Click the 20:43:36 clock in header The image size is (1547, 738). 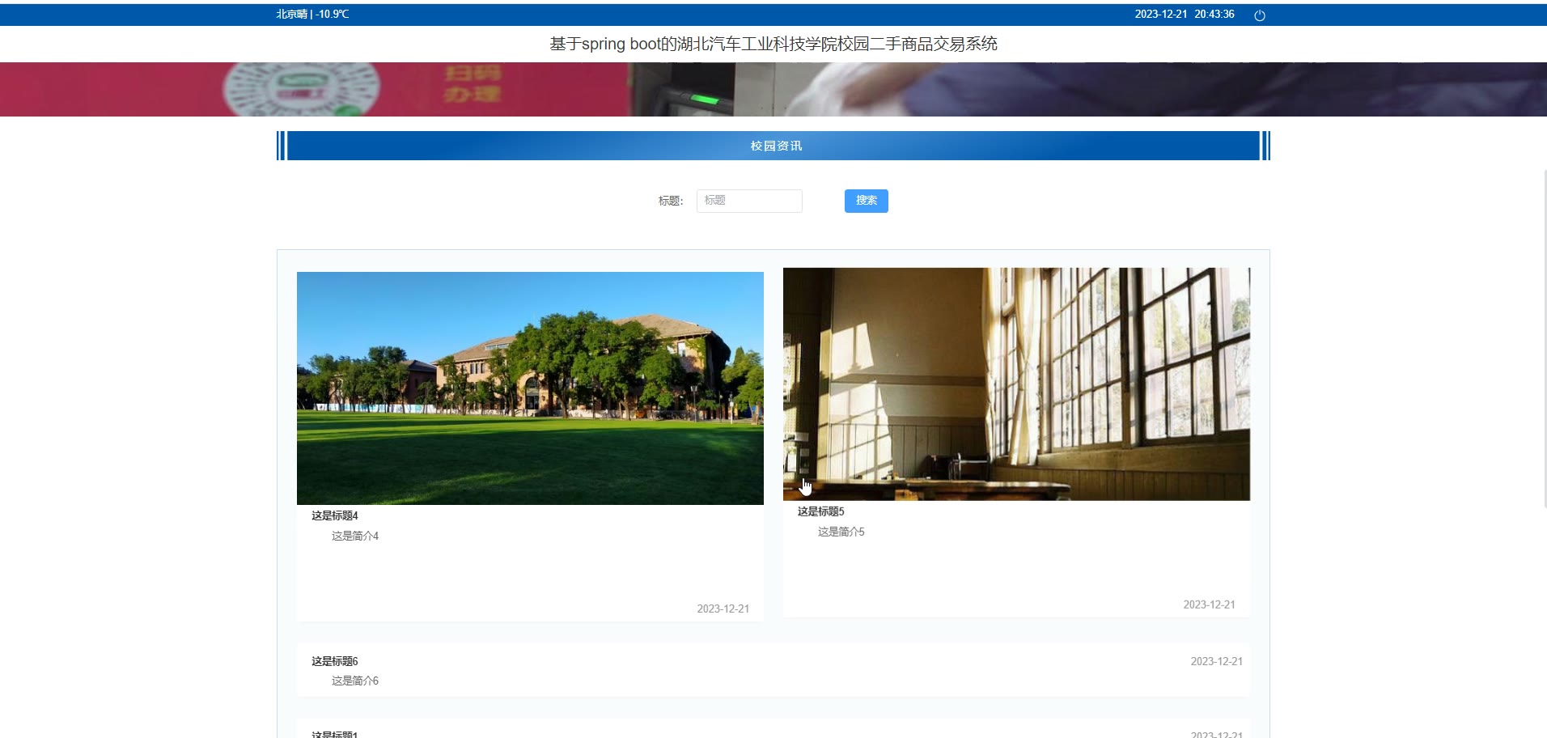point(1214,15)
